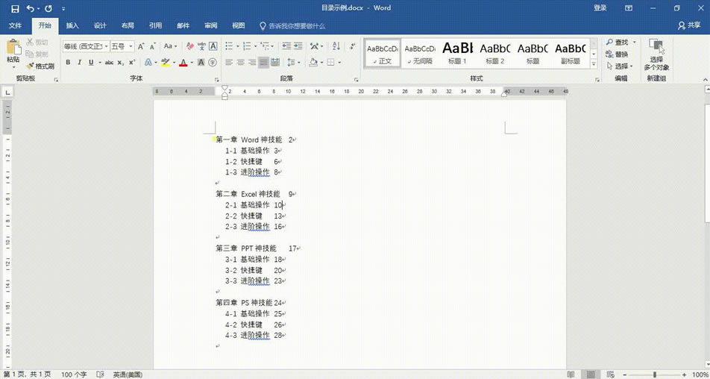Increase paragraph indent
Screen dimensions: 710x379
click(x=298, y=46)
